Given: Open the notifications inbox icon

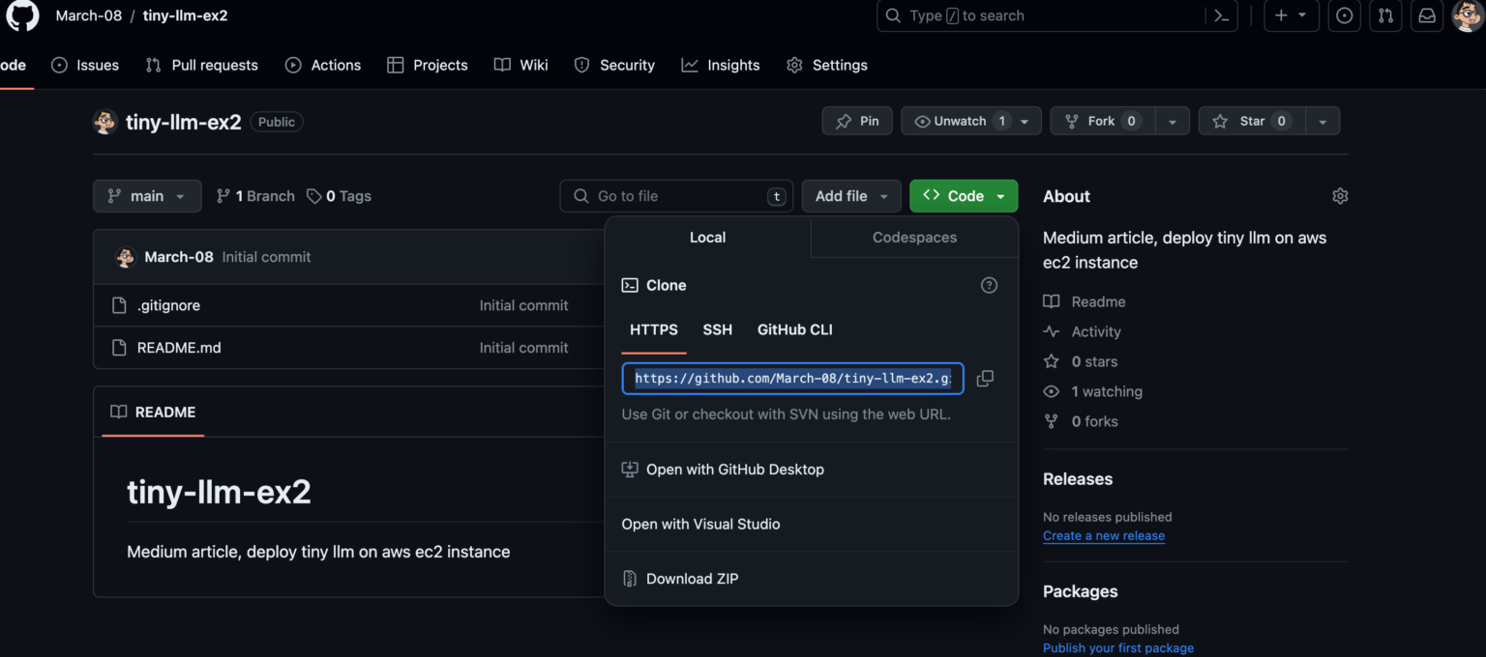Looking at the screenshot, I should tap(1427, 15).
